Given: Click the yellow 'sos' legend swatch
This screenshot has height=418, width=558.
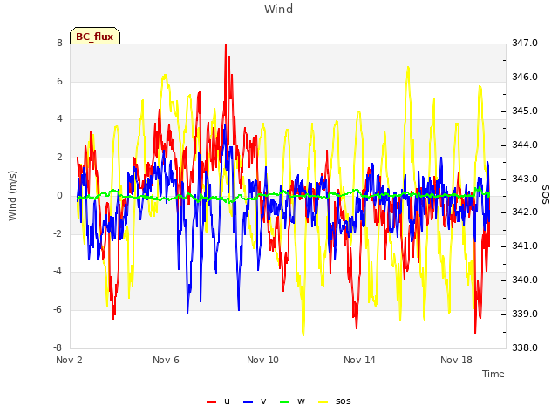Looking at the screenshot, I should click(323, 402).
